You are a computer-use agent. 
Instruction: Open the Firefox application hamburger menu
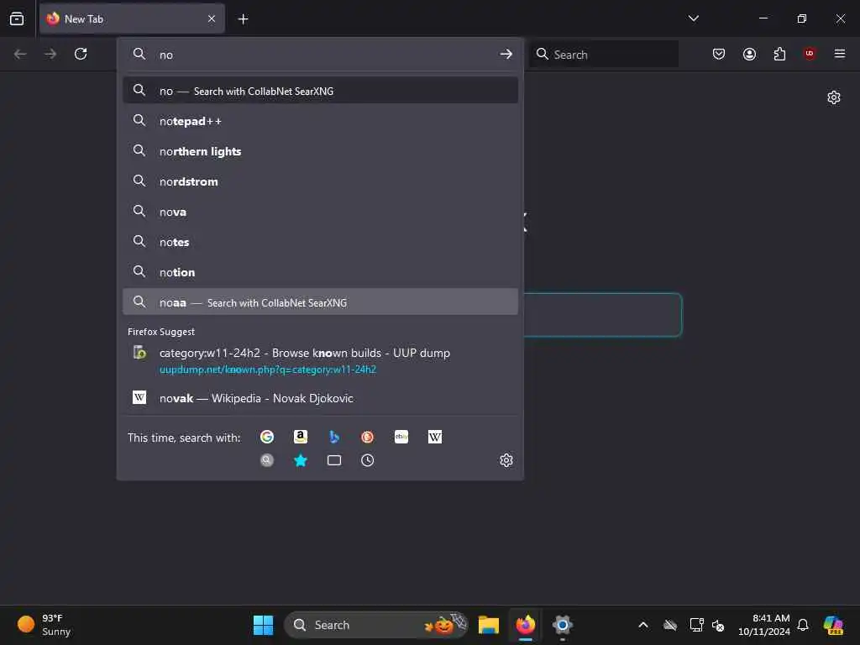tap(840, 54)
